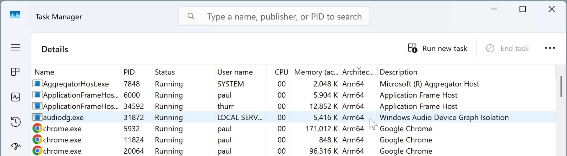567x156 pixels.
Task: Sort by the Architecture column header
Action: tap(358, 72)
